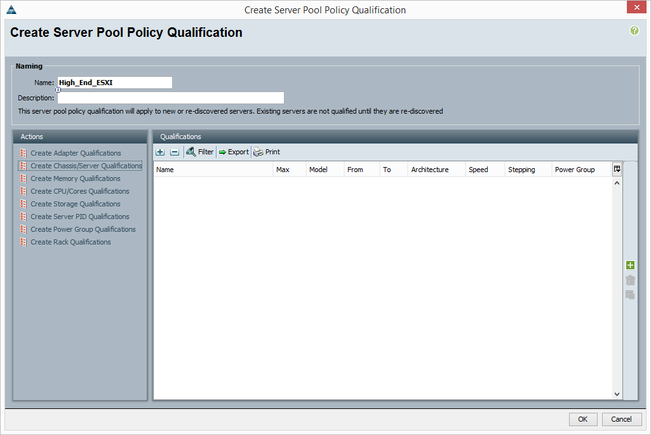Click the Cancel button

point(622,419)
